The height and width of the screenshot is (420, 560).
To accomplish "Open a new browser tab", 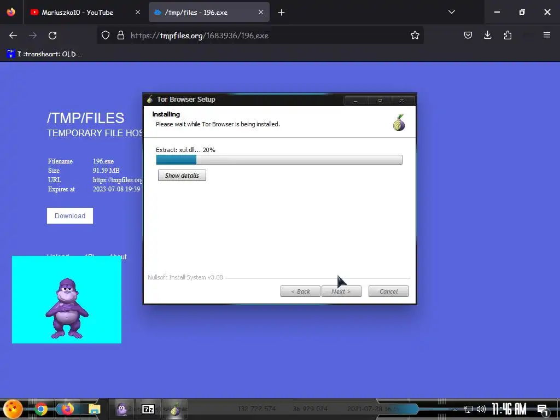I will pos(282,13).
